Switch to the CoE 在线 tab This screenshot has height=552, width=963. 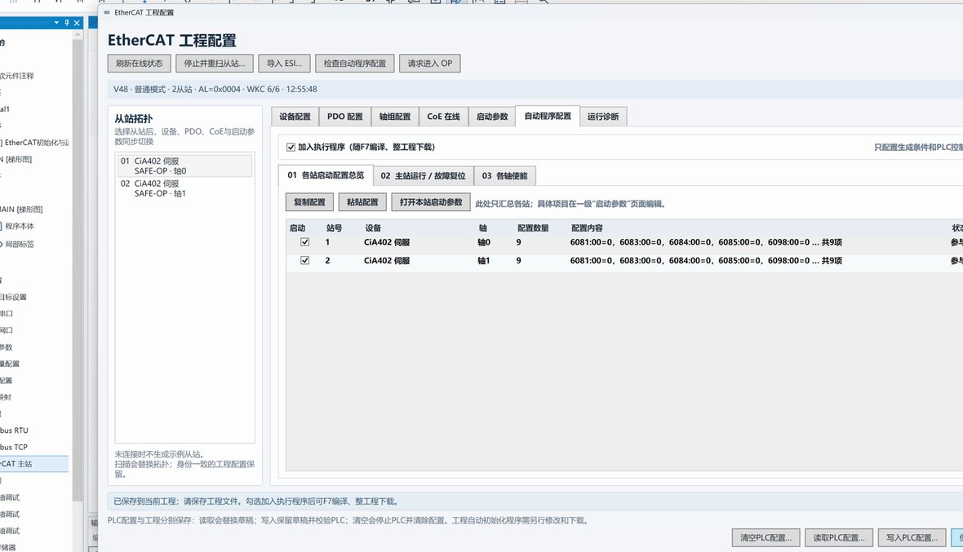pyautogui.click(x=443, y=117)
